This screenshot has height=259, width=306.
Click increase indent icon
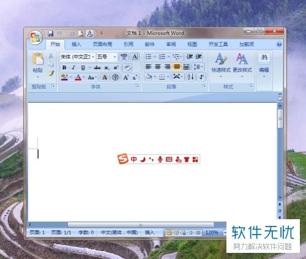tap(199, 56)
